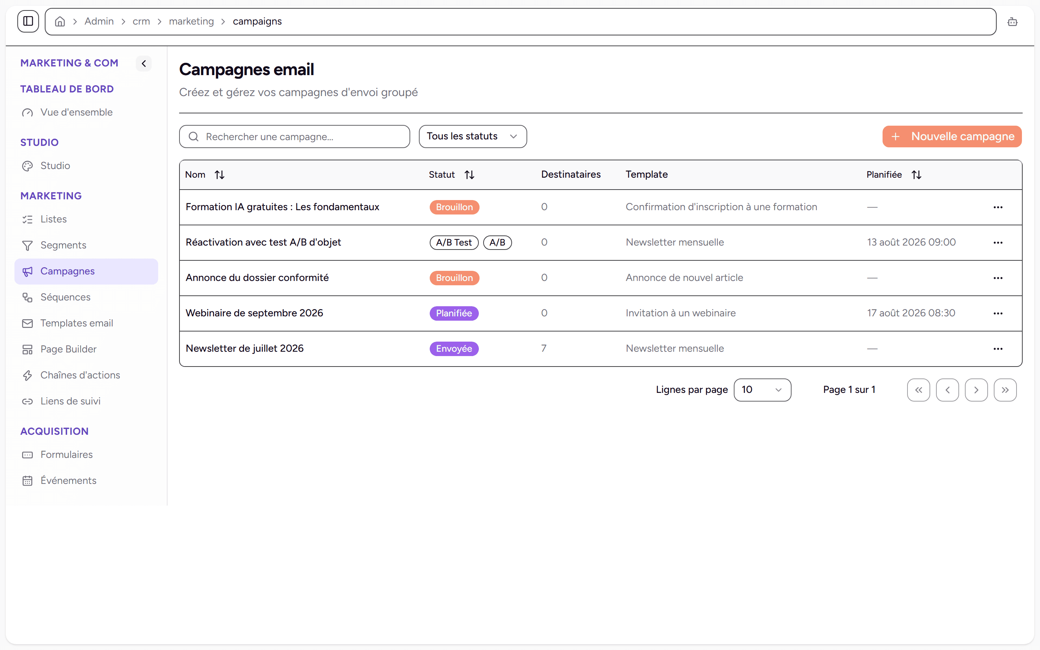Open campaign Newsletter de juillet 2026
The width and height of the screenshot is (1040, 650).
[x=244, y=348]
